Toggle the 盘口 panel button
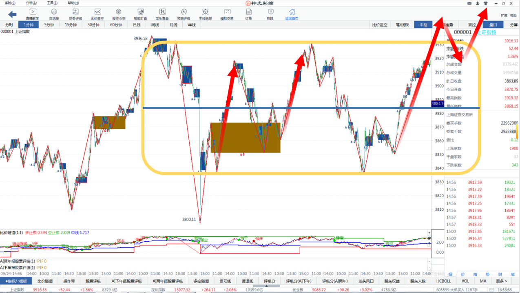 [x=493, y=25]
